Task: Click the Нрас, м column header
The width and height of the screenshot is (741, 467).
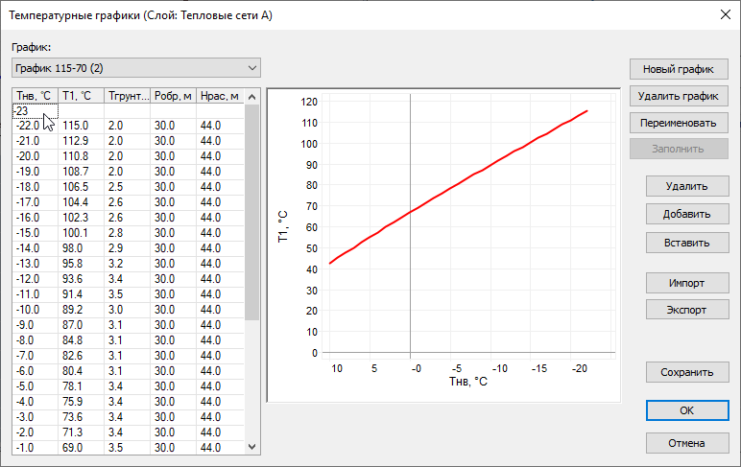Action: pos(219,96)
